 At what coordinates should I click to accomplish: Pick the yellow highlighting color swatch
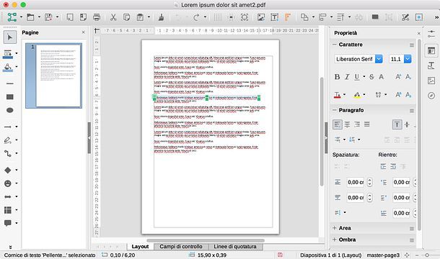pyautogui.click(x=356, y=95)
